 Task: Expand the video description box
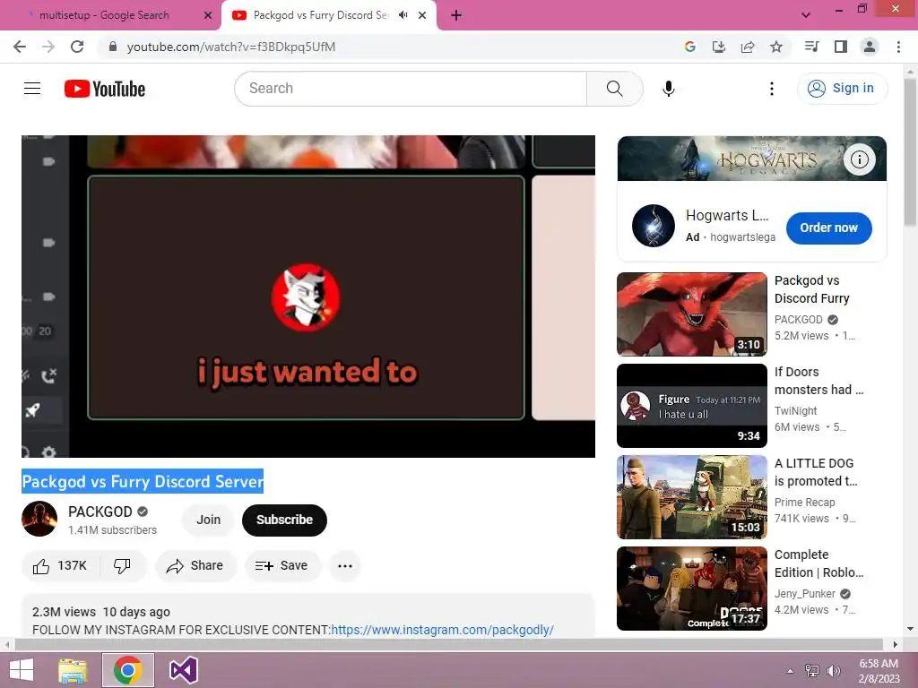coord(308,616)
